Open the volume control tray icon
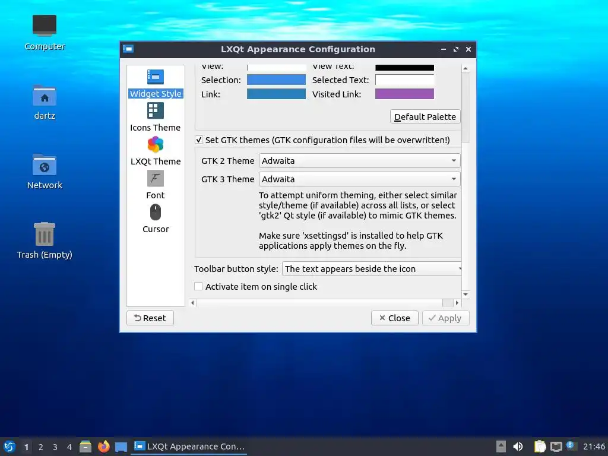 518,446
